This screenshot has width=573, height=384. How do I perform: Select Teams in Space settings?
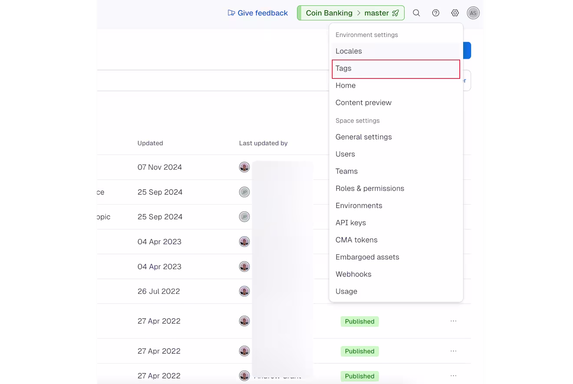pos(396,171)
